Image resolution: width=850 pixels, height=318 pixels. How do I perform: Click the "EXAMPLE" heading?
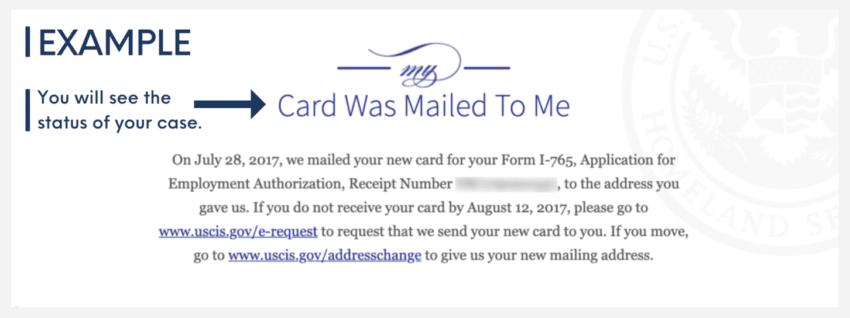115,42
